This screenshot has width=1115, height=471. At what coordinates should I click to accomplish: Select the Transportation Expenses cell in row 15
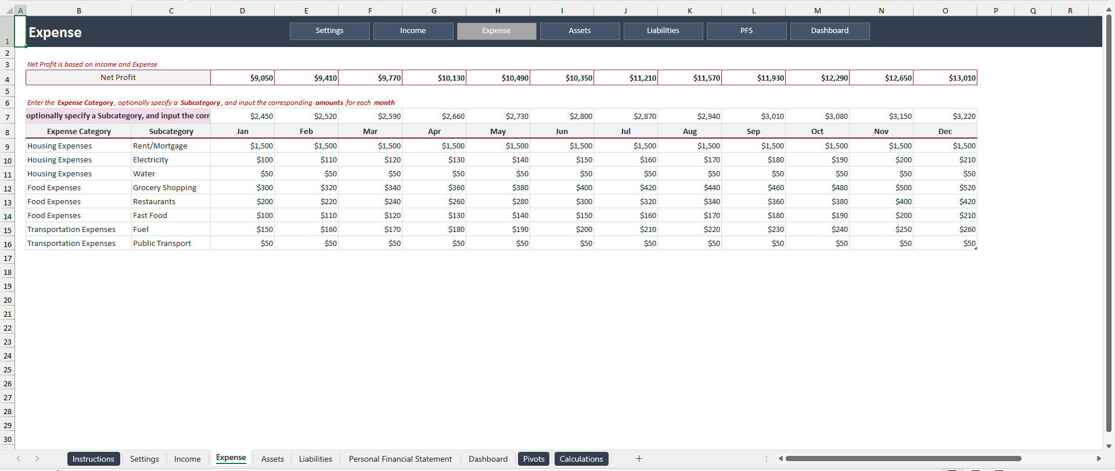pos(79,229)
